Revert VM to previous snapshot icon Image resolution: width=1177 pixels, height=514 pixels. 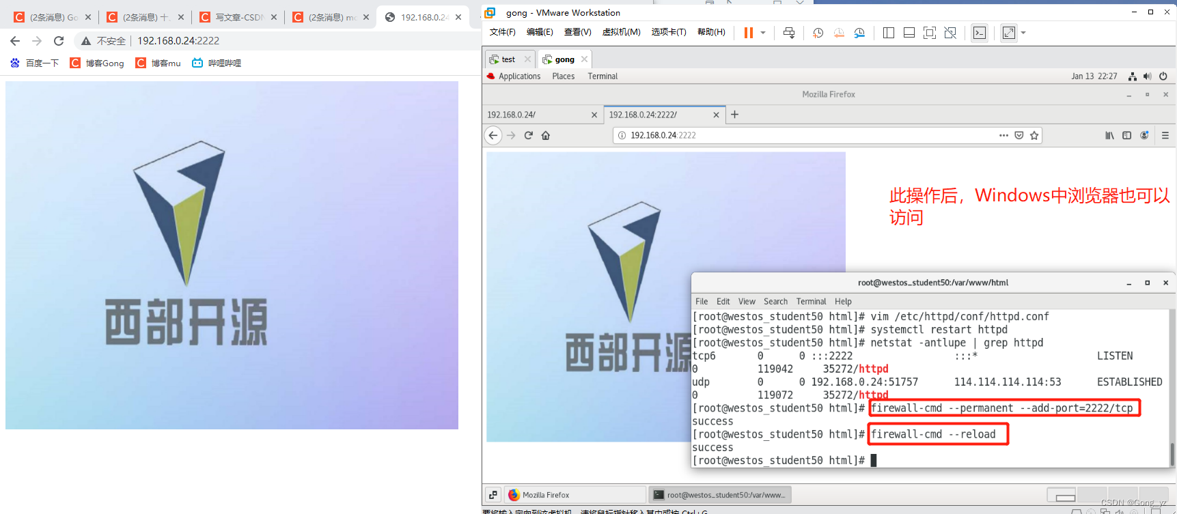839,33
